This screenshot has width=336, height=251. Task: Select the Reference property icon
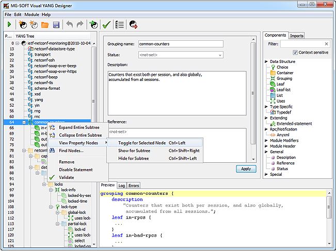click(273, 163)
